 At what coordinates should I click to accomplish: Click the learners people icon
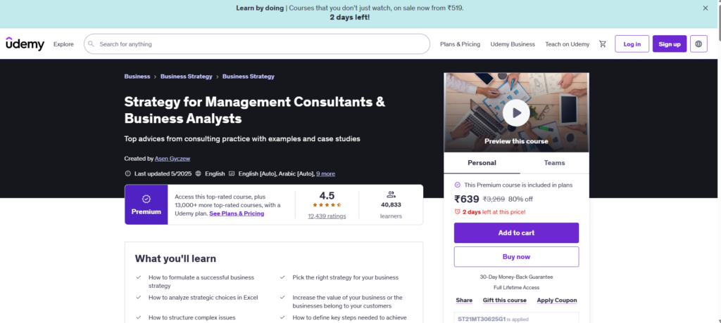tap(391, 195)
